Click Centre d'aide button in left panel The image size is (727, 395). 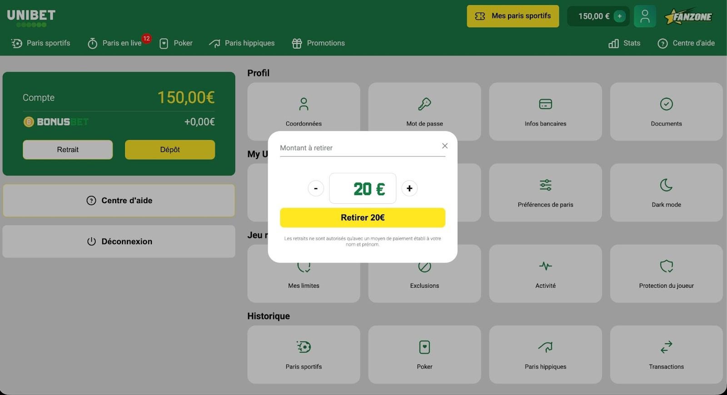pos(119,200)
